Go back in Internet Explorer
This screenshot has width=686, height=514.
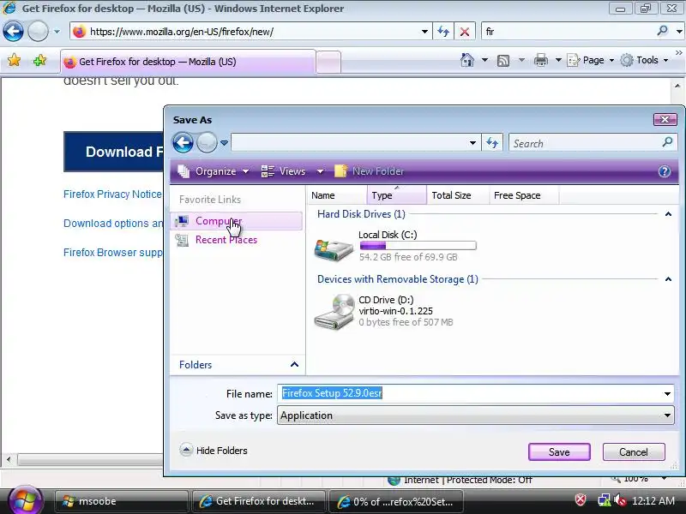(x=13, y=32)
